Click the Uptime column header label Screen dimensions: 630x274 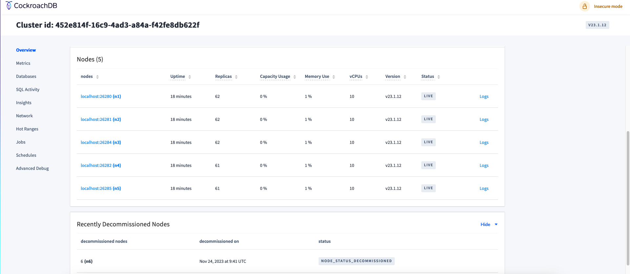point(178,77)
